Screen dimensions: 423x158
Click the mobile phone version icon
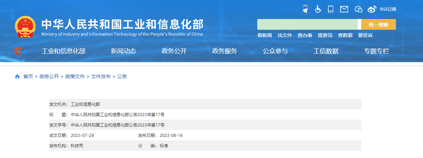330,9
